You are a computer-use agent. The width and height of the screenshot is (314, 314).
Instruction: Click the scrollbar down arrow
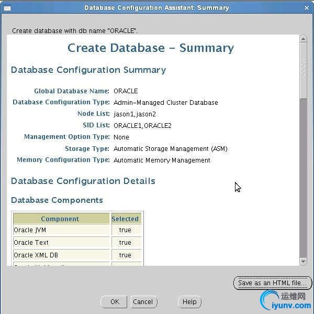[303, 262]
